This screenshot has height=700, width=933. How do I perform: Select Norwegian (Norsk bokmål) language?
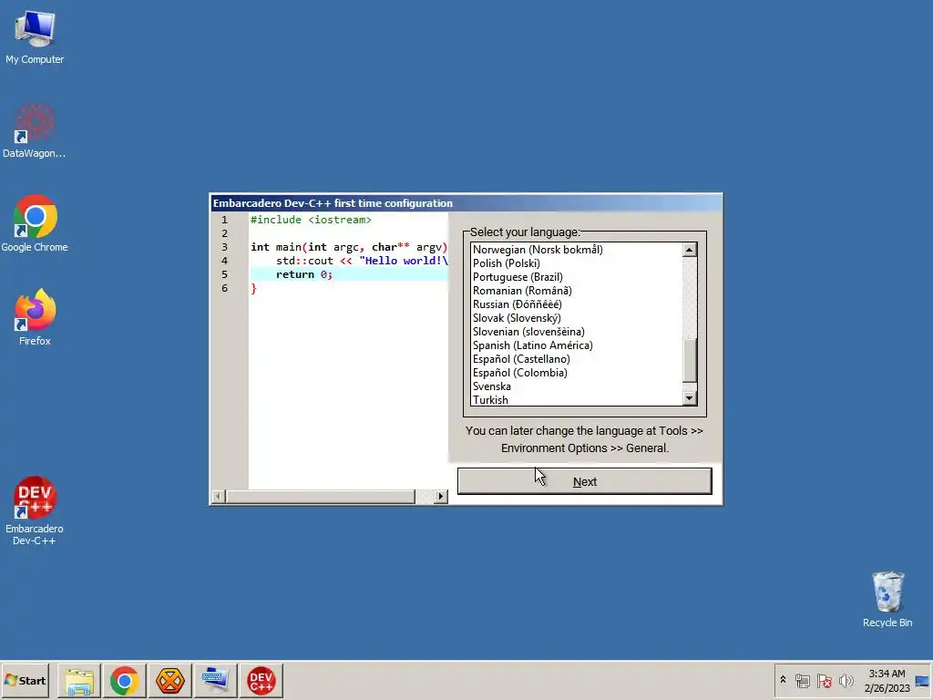[576, 250]
